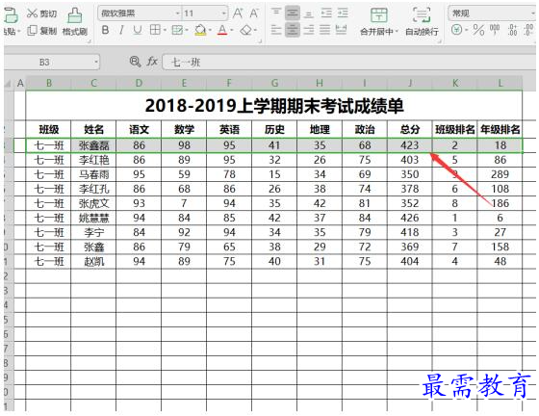Click the grade rank cell 158

[x=500, y=247]
